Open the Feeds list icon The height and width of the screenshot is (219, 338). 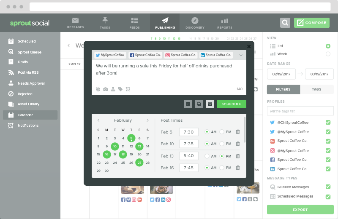[134, 20]
